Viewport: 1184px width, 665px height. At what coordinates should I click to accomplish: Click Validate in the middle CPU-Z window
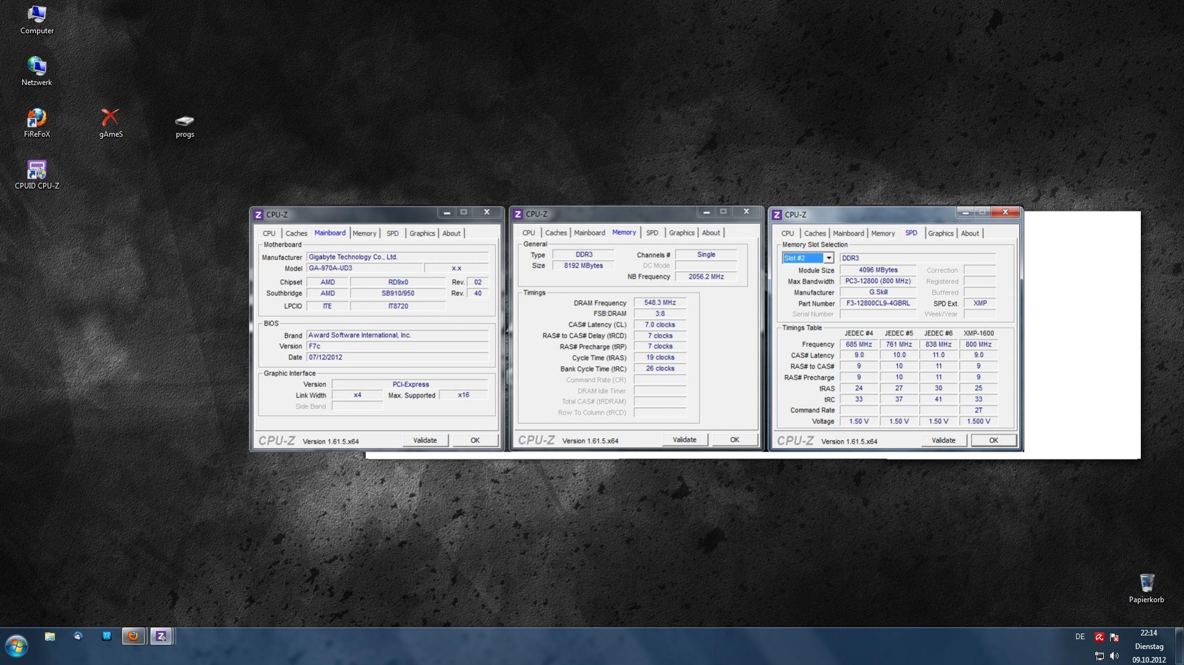point(685,440)
